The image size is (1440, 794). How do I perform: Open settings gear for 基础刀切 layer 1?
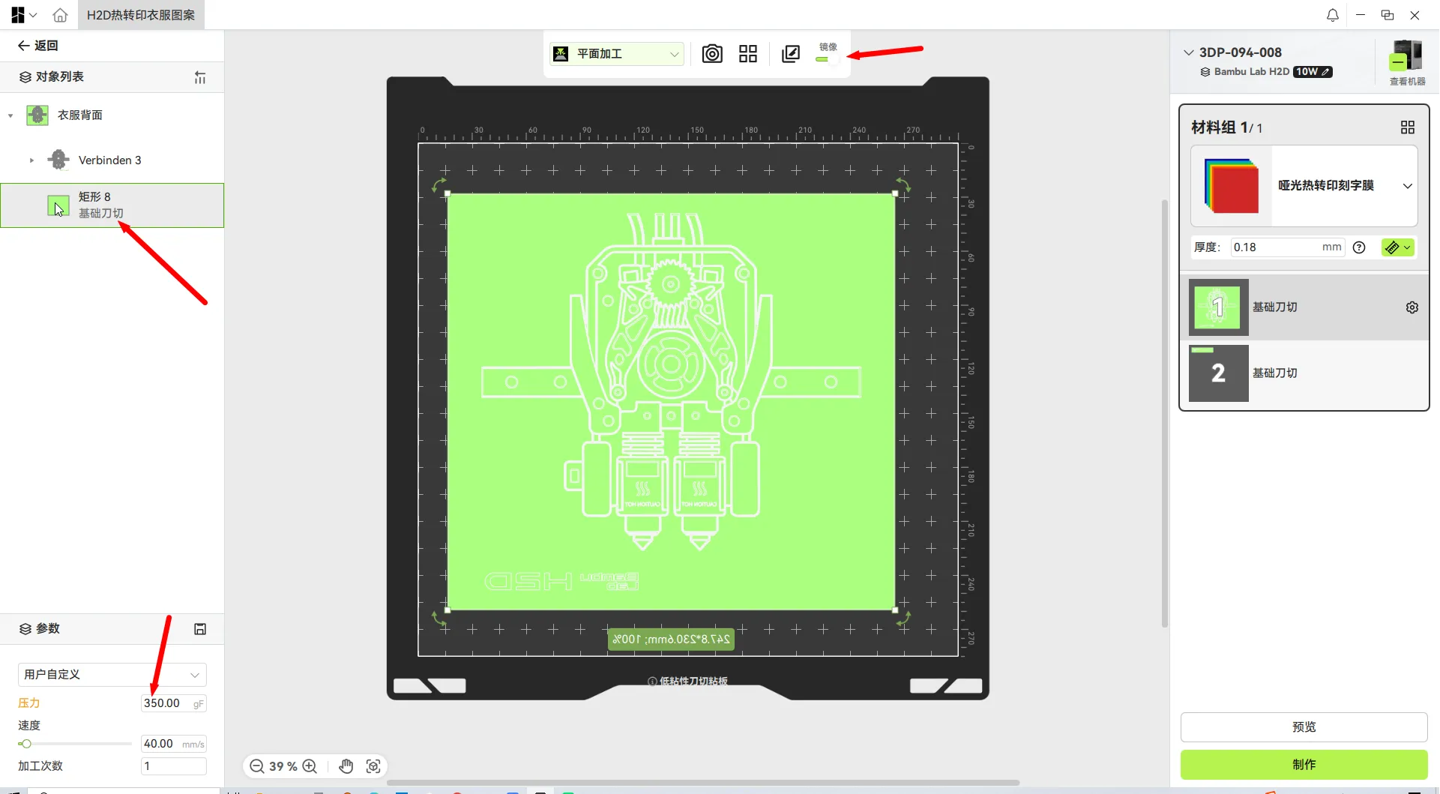[1412, 307]
